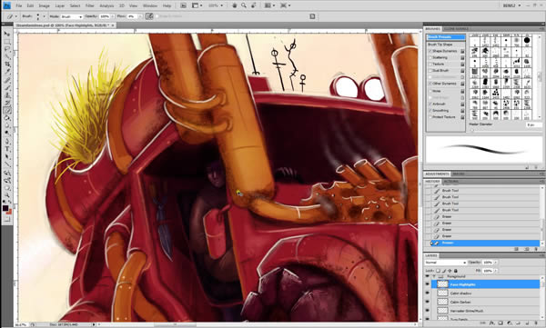Image resolution: width=546 pixels, height=328 pixels.
Task: Enable airbrush mode in the options bar
Action: pyautogui.click(x=149, y=16)
